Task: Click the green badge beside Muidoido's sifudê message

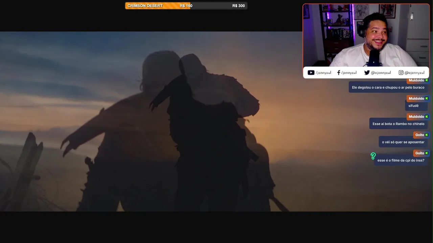Action: tap(427, 99)
